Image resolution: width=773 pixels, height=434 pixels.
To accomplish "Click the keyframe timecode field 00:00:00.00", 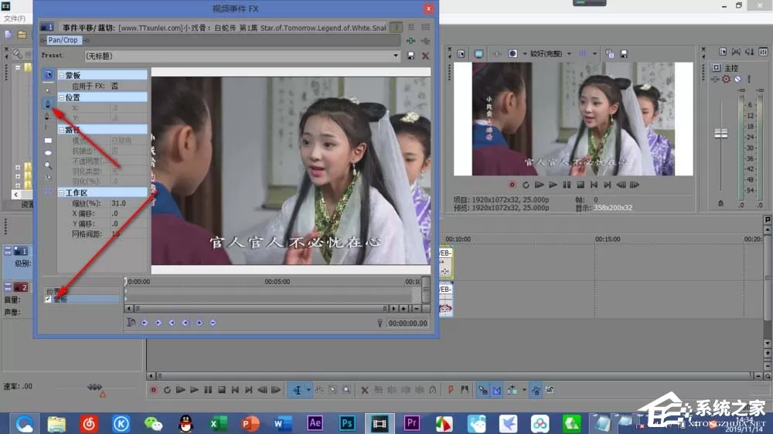I will [407, 323].
